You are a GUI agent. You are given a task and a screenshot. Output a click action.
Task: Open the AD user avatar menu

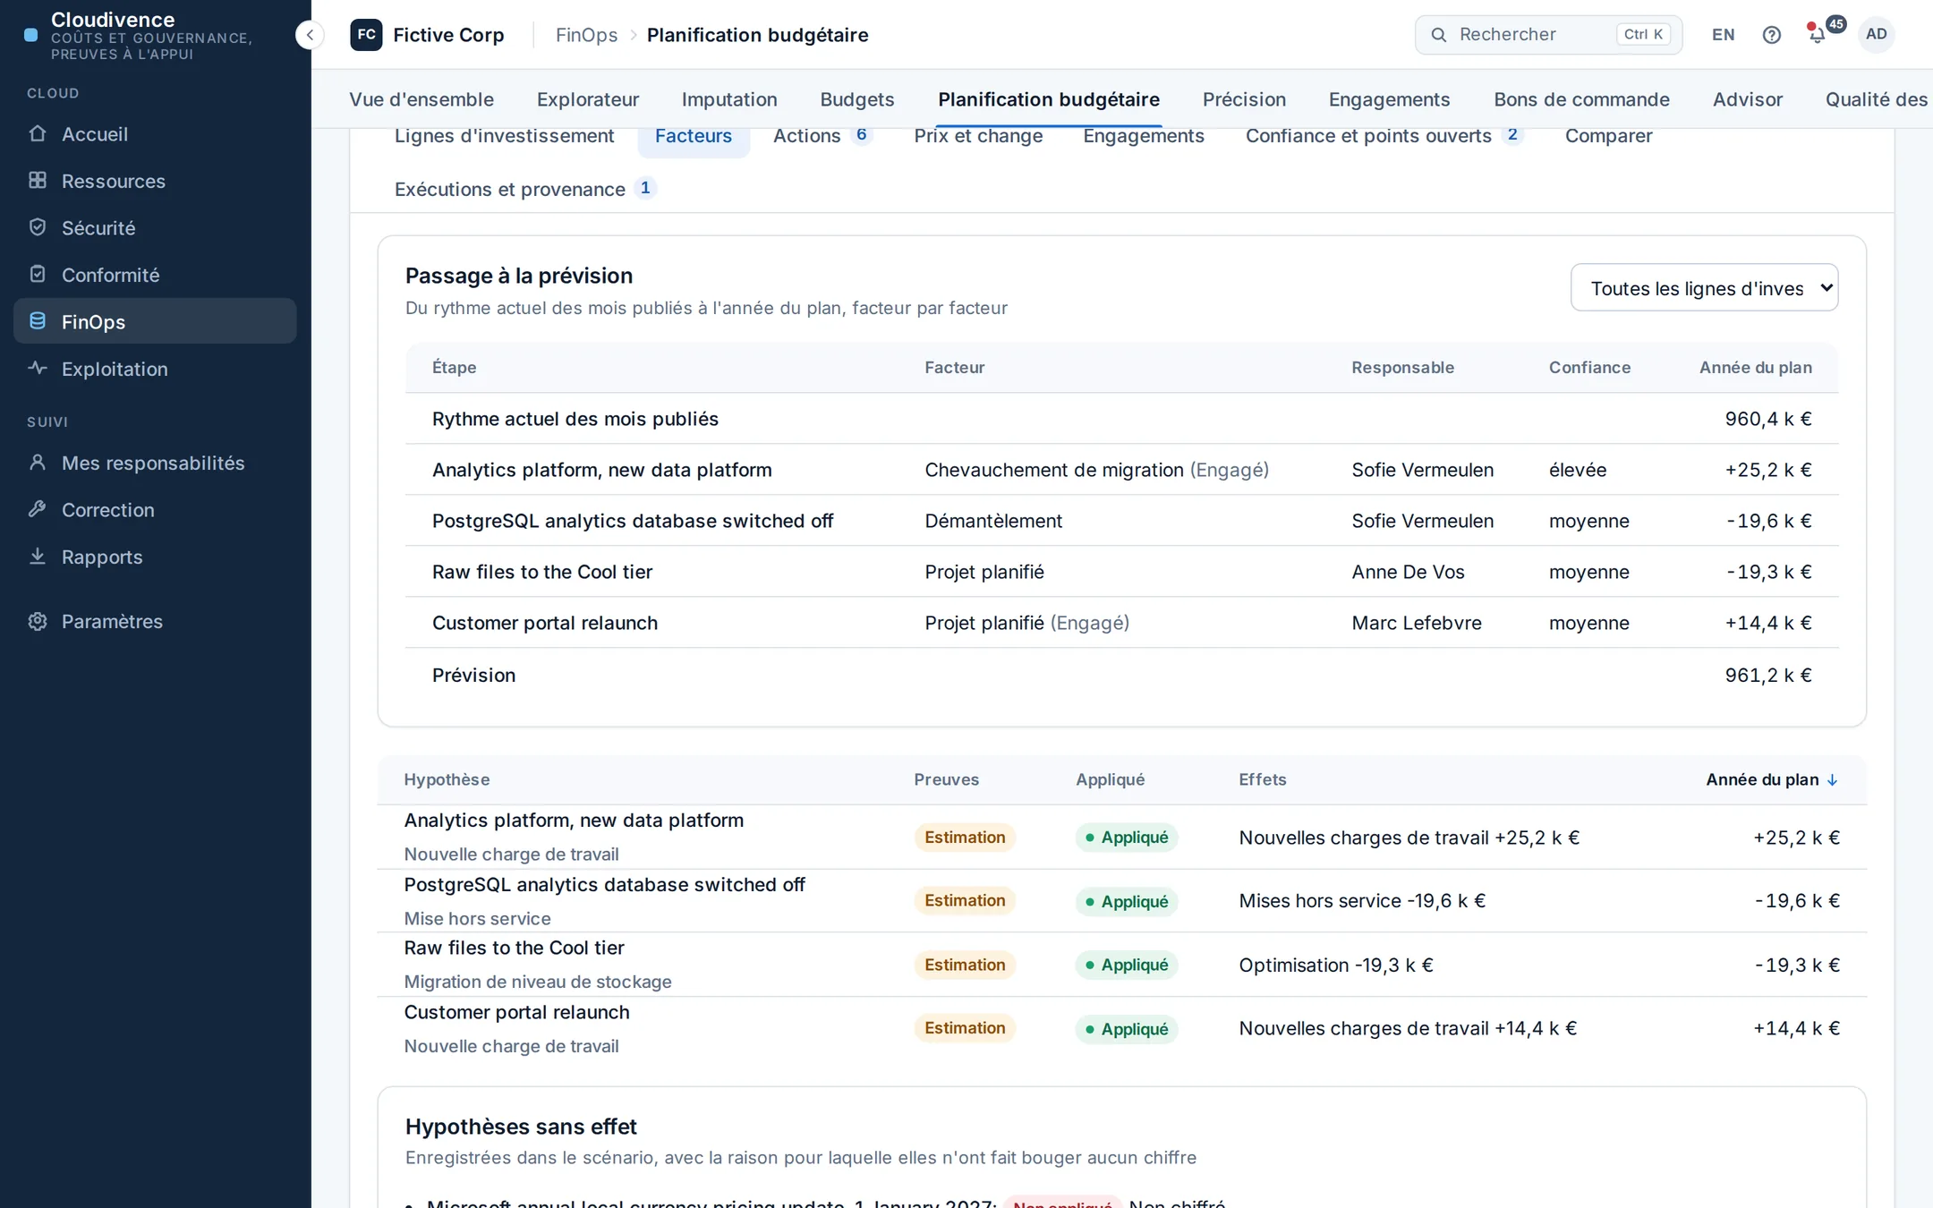1877,35
